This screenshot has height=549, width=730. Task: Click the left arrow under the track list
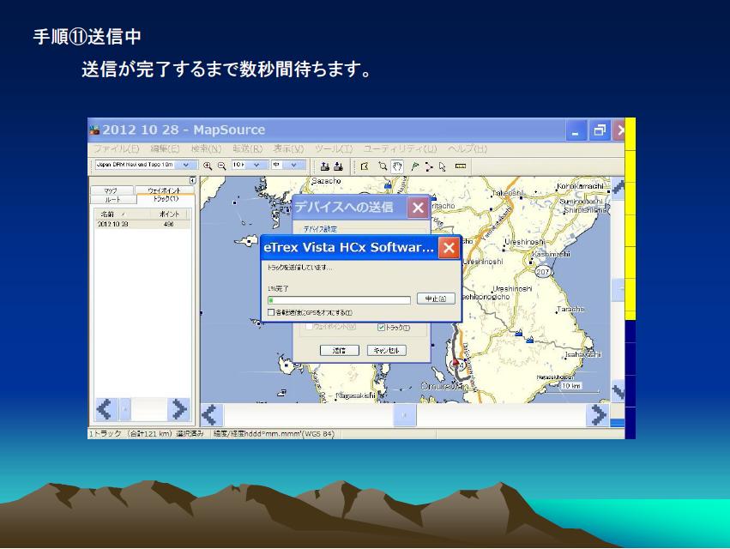(x=105, y=409)
